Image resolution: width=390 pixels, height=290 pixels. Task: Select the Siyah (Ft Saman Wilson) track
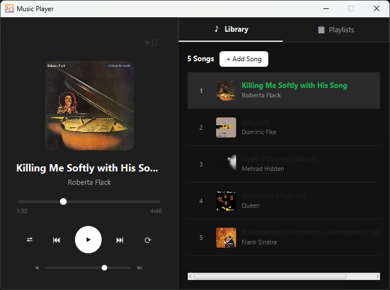click(x=284, y=164)
